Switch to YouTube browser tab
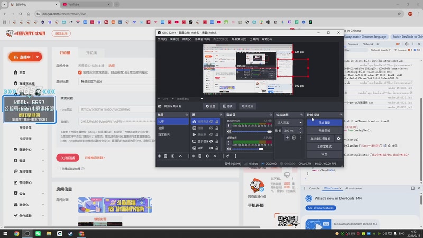Image resolution: width=423 pixels, height=238 pixels. tap(86, 4)
